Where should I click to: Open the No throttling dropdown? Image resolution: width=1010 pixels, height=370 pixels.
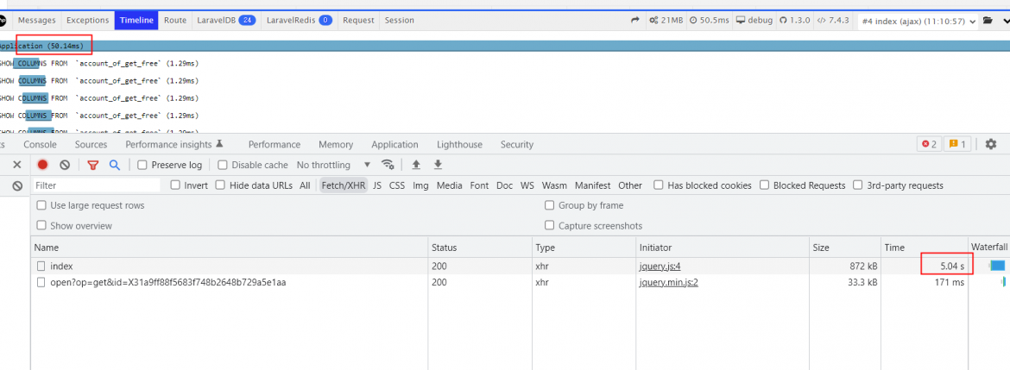tap(334, 165)
